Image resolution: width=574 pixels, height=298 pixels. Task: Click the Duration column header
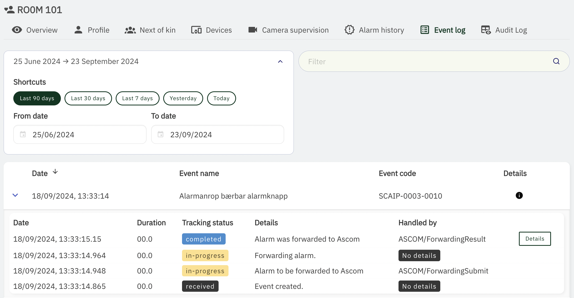[x=151, y=223]
